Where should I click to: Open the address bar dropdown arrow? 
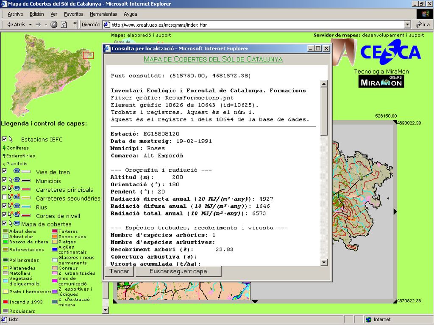pos(407,25)
